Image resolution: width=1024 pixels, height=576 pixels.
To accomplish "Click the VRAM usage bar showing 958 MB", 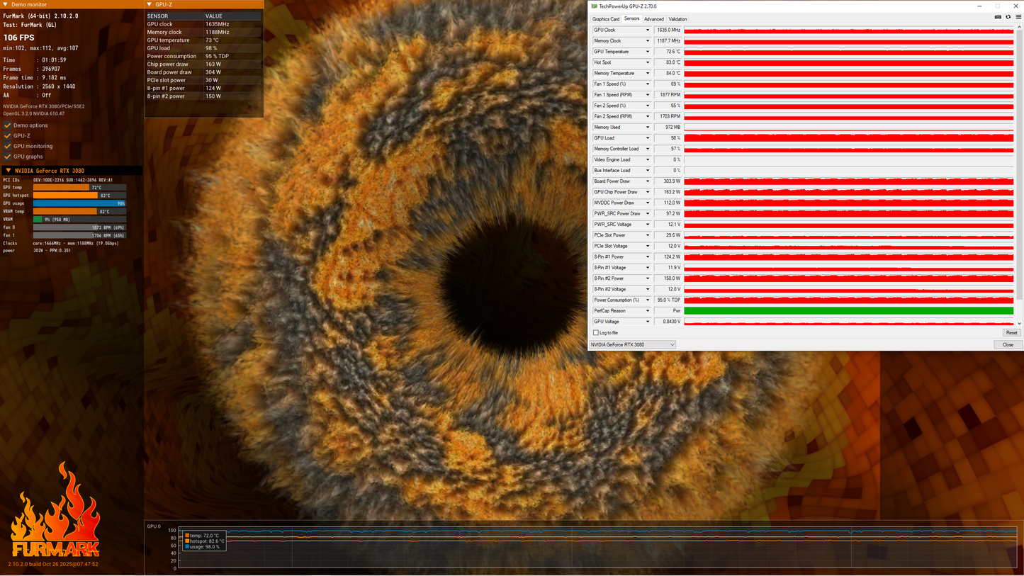I will pos(79,220).
